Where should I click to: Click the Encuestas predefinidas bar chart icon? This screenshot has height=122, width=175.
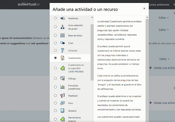63,87
